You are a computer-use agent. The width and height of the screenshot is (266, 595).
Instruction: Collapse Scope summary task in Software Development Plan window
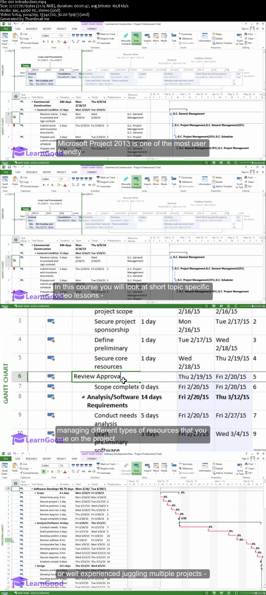coord(36,493)
